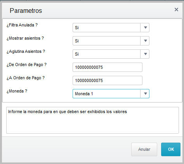Screen dimensions: 184x164
Task: Click the moneda help description box
Action: [92, 120]
